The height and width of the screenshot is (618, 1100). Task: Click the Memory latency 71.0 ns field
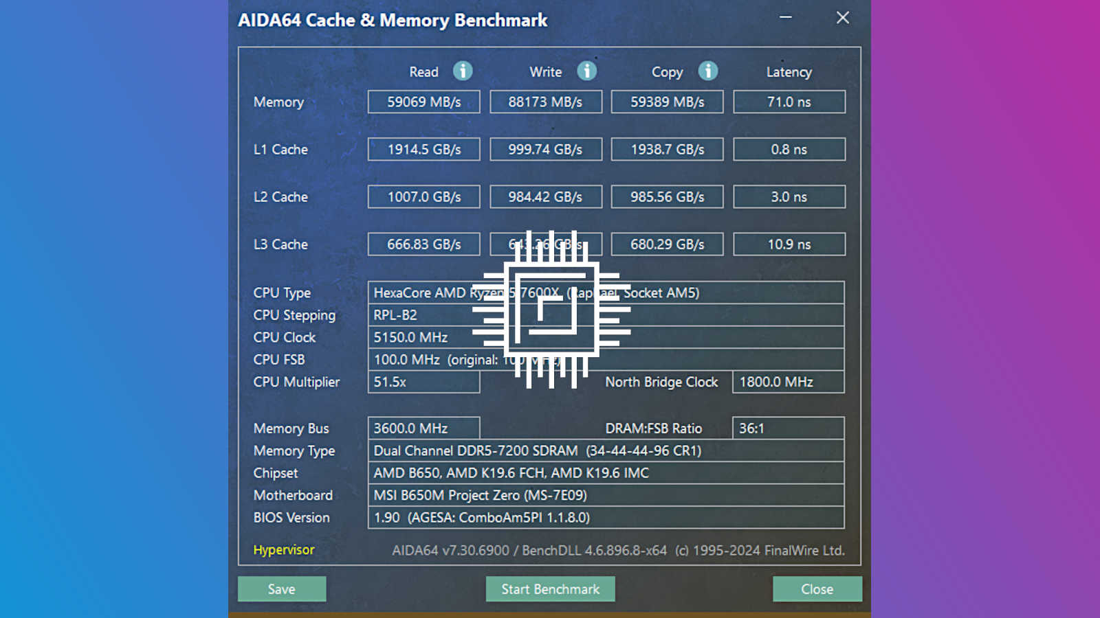789,102
